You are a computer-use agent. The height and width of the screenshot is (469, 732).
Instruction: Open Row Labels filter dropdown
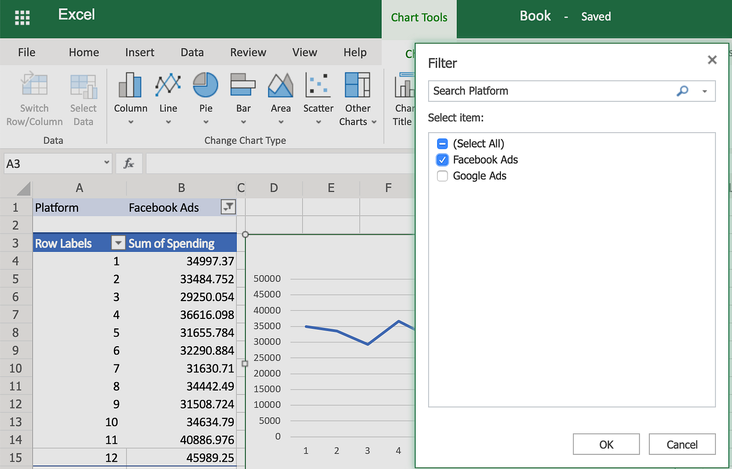point(118,243)
